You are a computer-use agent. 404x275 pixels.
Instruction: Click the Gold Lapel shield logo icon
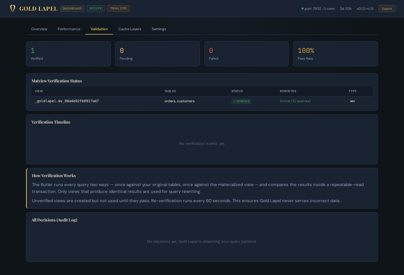[x=13, y=8]
